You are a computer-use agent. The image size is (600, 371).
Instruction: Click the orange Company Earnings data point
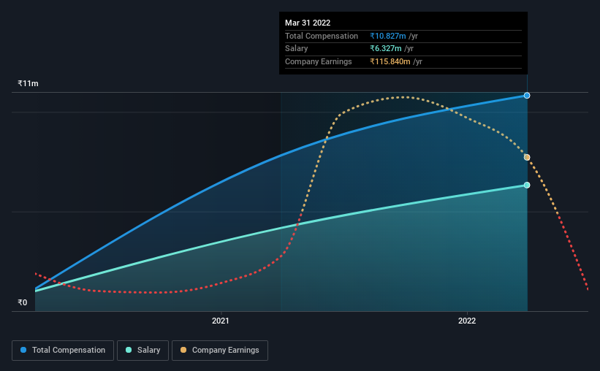pos(527,158)
